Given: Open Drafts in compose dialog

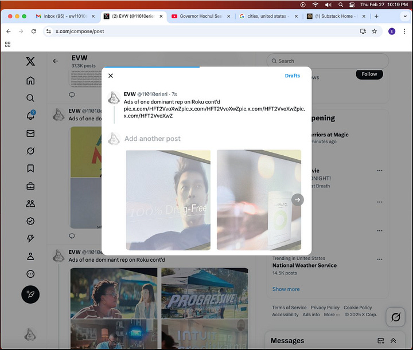Looking at the screenshot, I should coord(293,76).
